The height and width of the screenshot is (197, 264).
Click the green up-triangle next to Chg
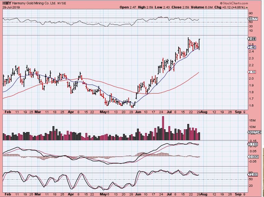247,7
